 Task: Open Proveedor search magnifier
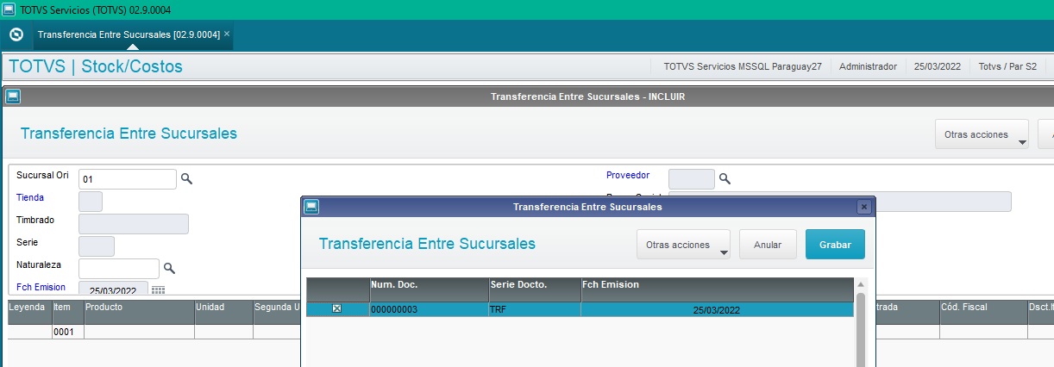point(725,178)
